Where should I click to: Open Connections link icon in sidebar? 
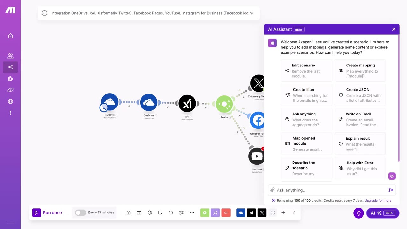10,90
